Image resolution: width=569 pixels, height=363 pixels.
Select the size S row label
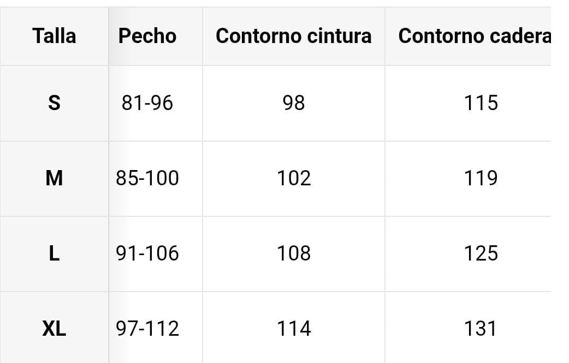pos(54,102)
